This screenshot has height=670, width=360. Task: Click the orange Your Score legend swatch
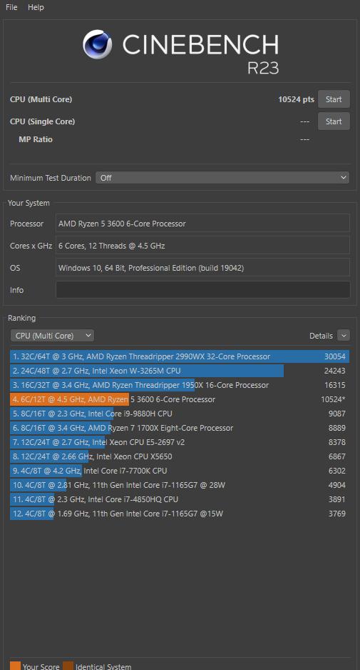pos(15,666)
